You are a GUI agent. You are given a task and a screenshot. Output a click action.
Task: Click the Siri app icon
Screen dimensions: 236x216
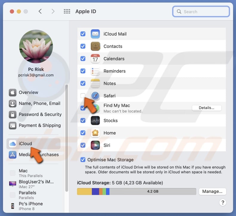(x=95, y=145)
